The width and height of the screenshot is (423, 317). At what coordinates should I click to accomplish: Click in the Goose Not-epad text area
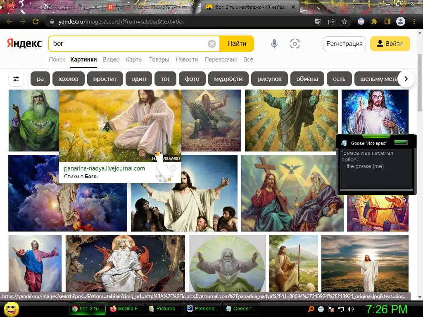376,168
